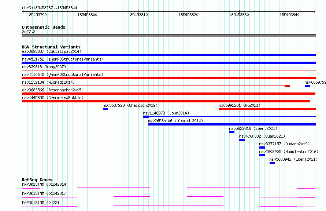
Task: Click the nsv3377157 (Audano2019) label
Action: [x=284, y=144]
